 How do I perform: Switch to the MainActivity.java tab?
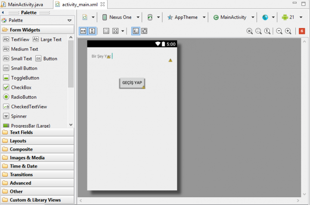(x=25, y=4)
